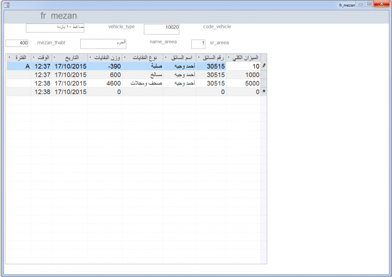Expand the نوع النفايات column dropdown arrow
Image resolution: width=392 pixels, height=277 pixels.
[x=125, y=57]
